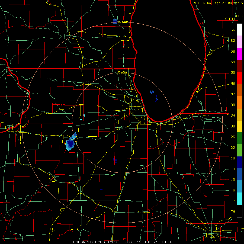The height and width of the screenshot is (244, 244).
Task: Click the 62 scale value
Action: (x=233, y=40)
